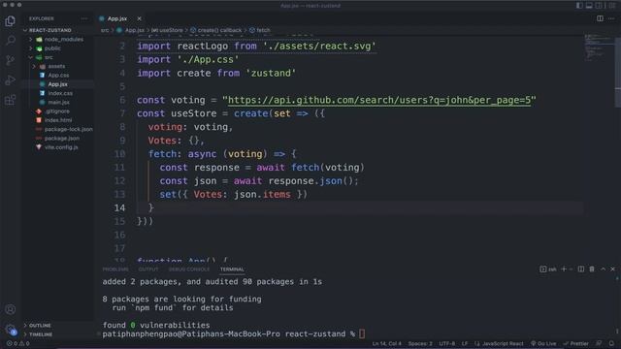Select App.jsx in the file tree
The image size is (621, 349).
click(x=58, y=84)
